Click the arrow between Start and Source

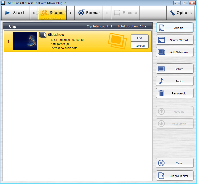click(34, 13)
